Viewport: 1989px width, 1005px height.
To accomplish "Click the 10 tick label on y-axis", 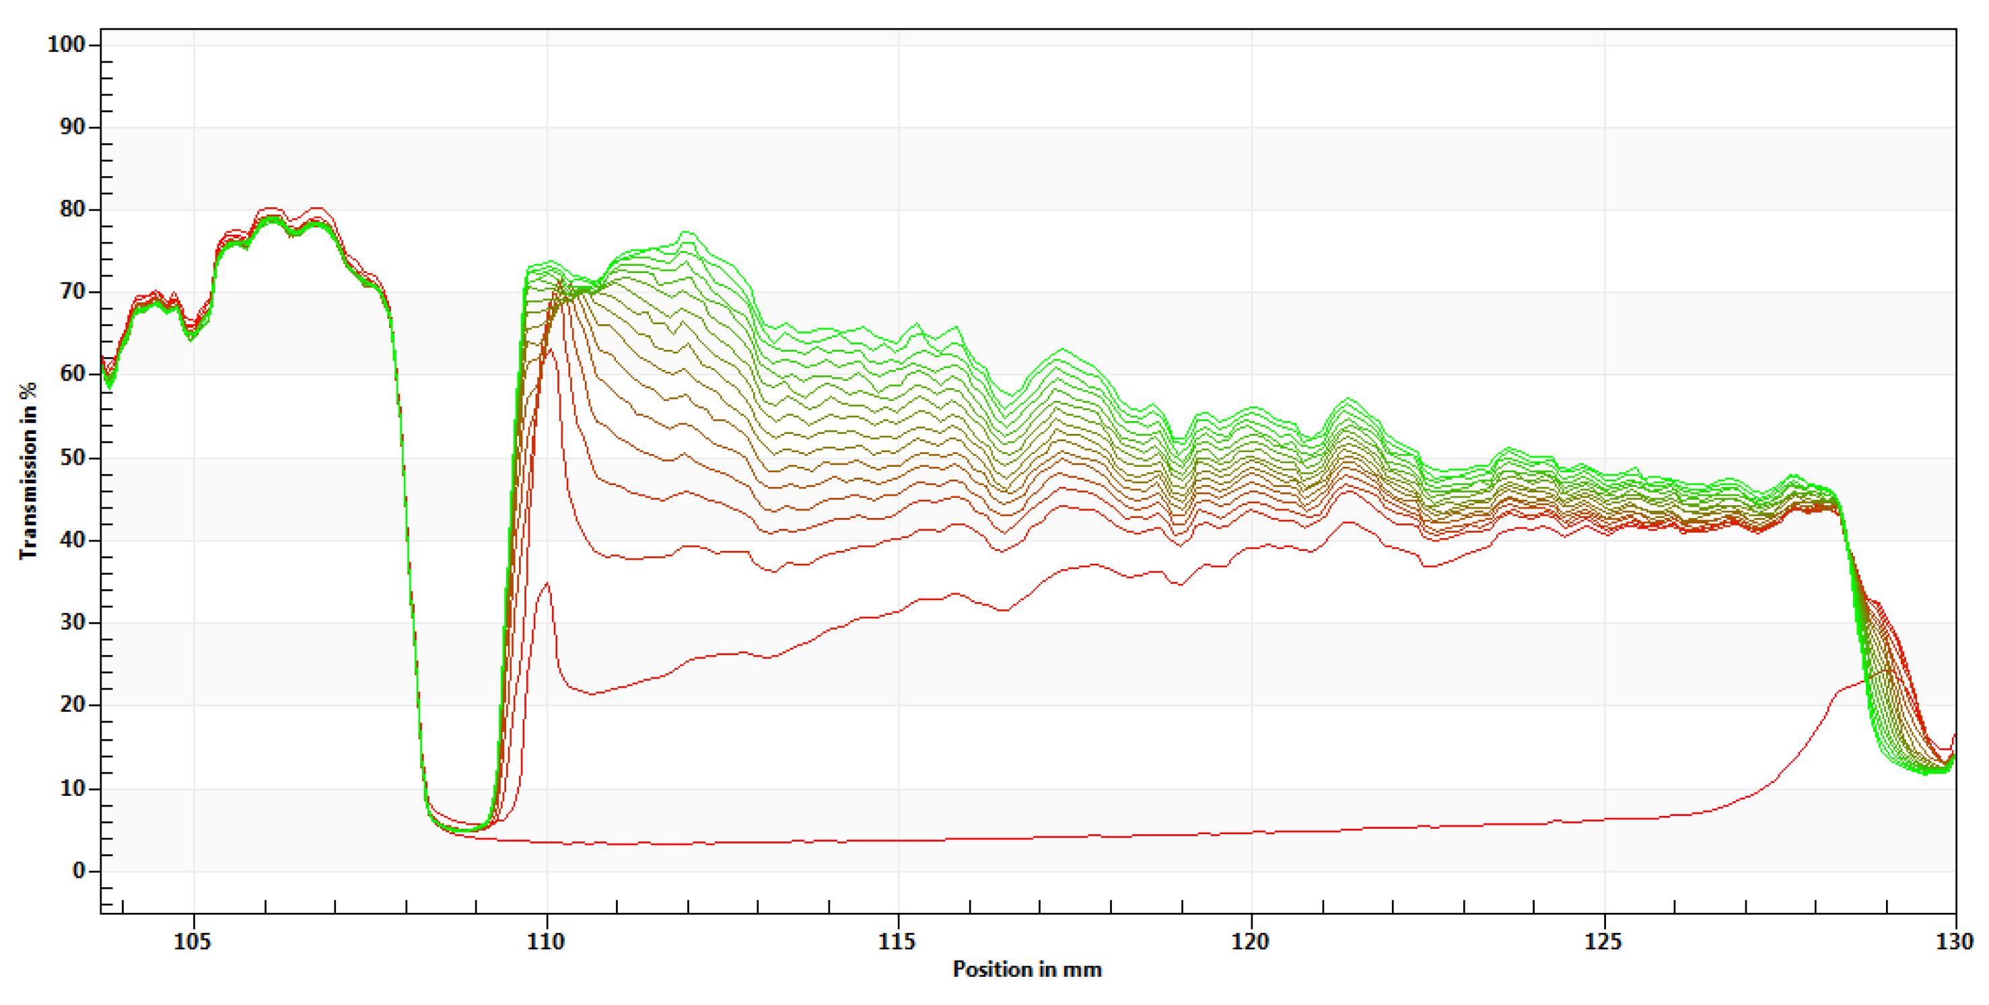I will tap(73, 788).
